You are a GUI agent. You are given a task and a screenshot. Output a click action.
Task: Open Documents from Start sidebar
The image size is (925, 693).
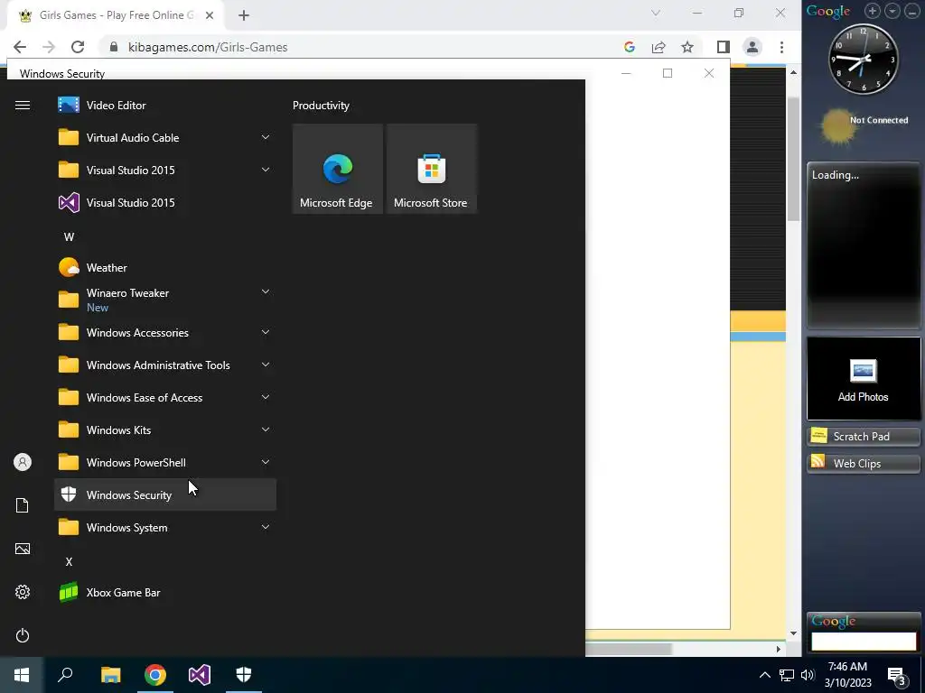(x=23, y=505)
